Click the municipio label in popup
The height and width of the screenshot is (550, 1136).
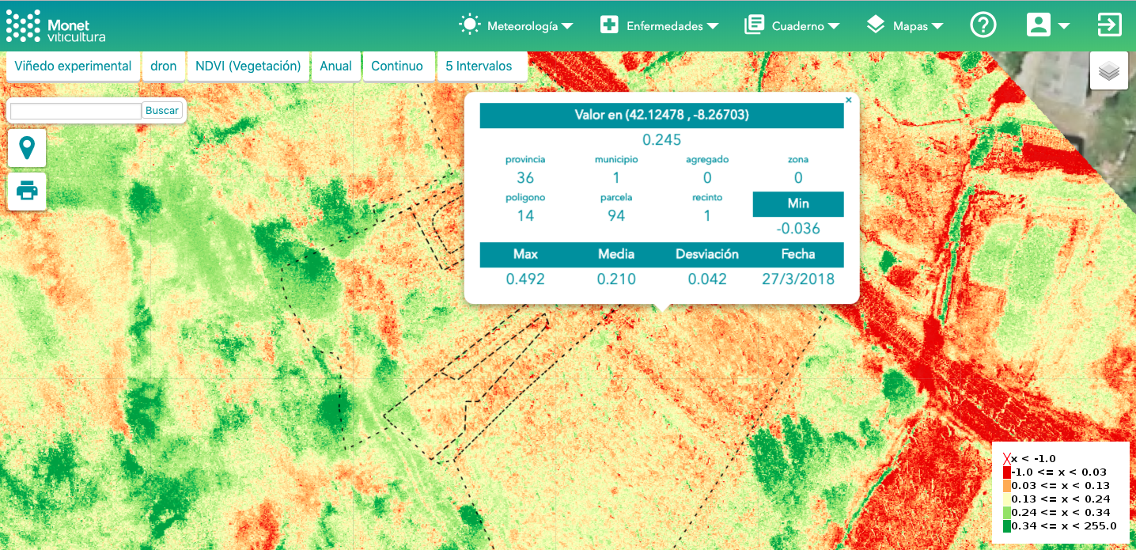616,160
